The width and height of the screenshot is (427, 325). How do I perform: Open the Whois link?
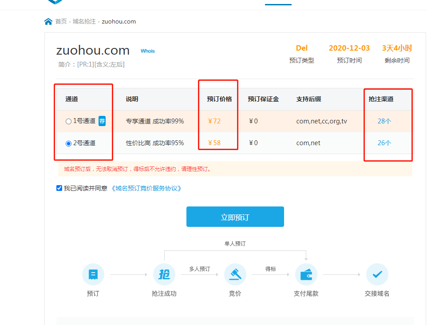148,51
